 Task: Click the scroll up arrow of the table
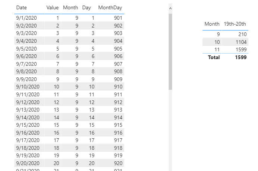[x=170, y=8]
